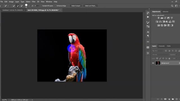Image resolution: width=180 pixels, height=101 pixels.
Task: Create new fill or adjustment layer icon
Action: pos(169,99)
